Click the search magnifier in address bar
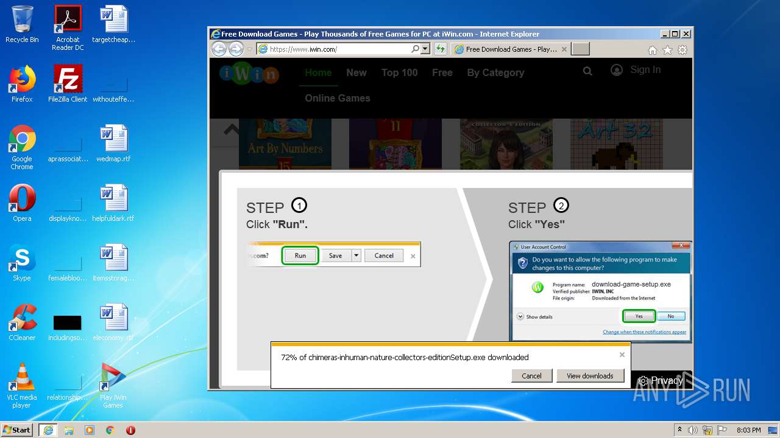 (415, 49)
